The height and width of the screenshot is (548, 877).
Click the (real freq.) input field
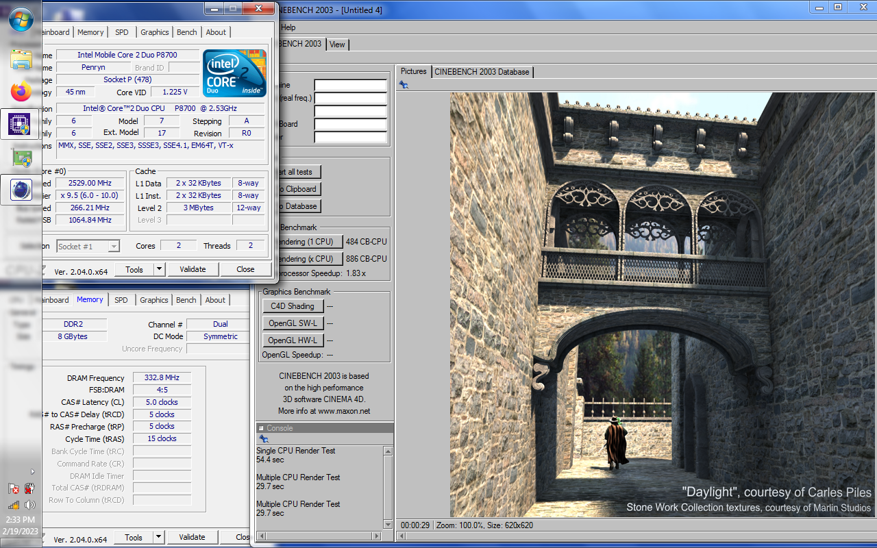pos(351,99)
